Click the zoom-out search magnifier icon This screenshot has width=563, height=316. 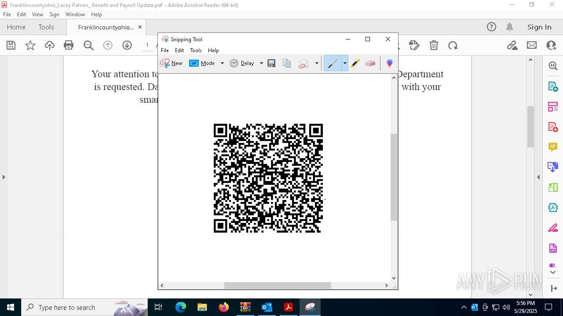pyautogui.click(x=88, y=45)
